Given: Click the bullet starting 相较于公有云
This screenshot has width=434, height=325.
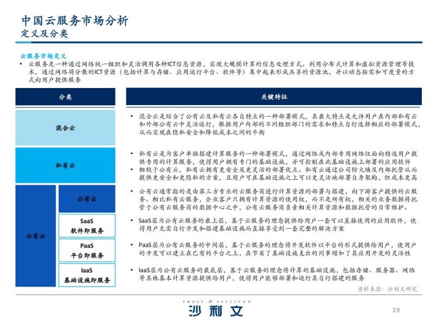Looking at the screenshot, I should [x=278, y=173].
